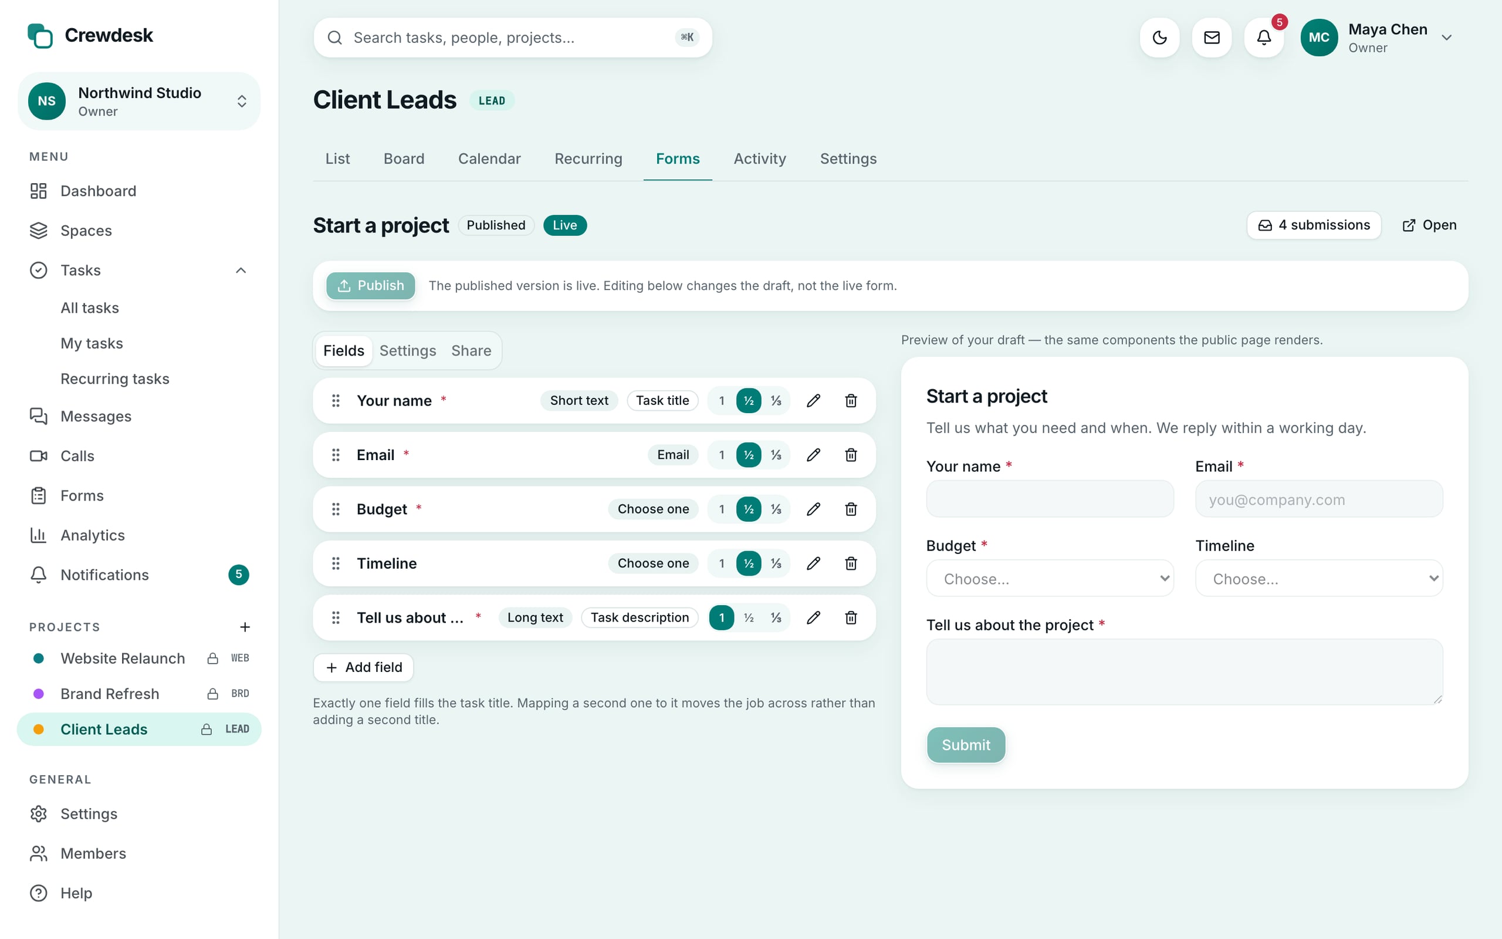The width and height of the screenshot is (1502, 939).
Task: Open notifications bell in header
Action: [1264, 37]
